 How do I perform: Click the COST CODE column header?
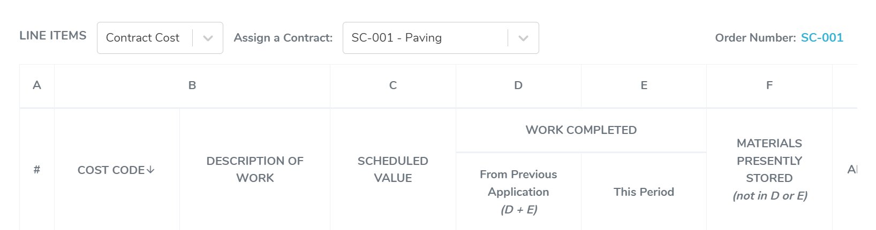coord(111,170)
